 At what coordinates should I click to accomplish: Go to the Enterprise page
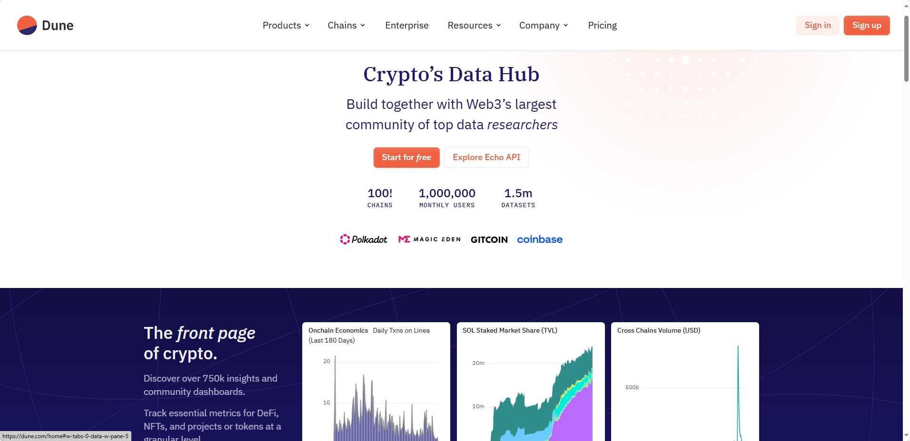406,26
